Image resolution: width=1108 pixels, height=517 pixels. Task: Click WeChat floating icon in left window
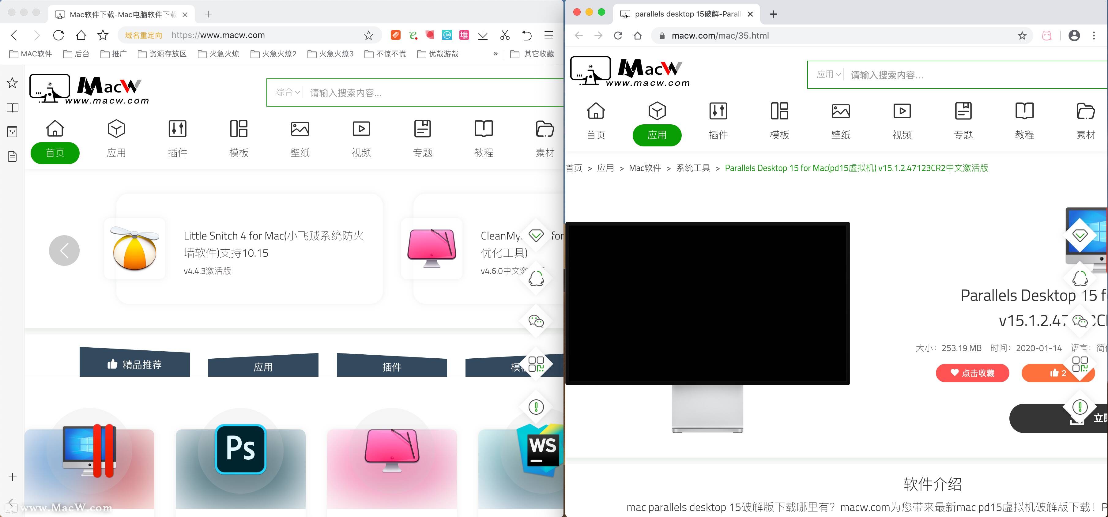click(x=536, y=321)
